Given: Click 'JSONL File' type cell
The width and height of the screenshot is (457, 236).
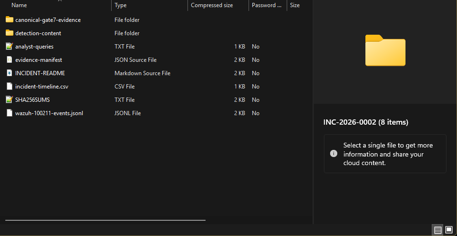Looking at the screenshot, I should 128,113.
